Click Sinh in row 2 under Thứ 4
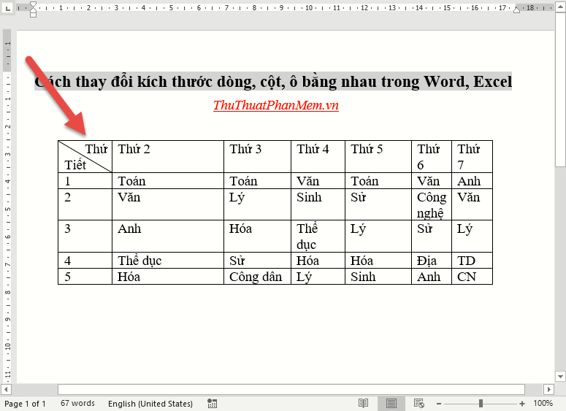Viewport: 566px width, 411px height. pos(318,204)
